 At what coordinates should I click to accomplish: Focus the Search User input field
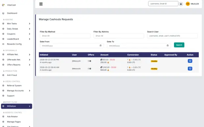tap(172, 36)
